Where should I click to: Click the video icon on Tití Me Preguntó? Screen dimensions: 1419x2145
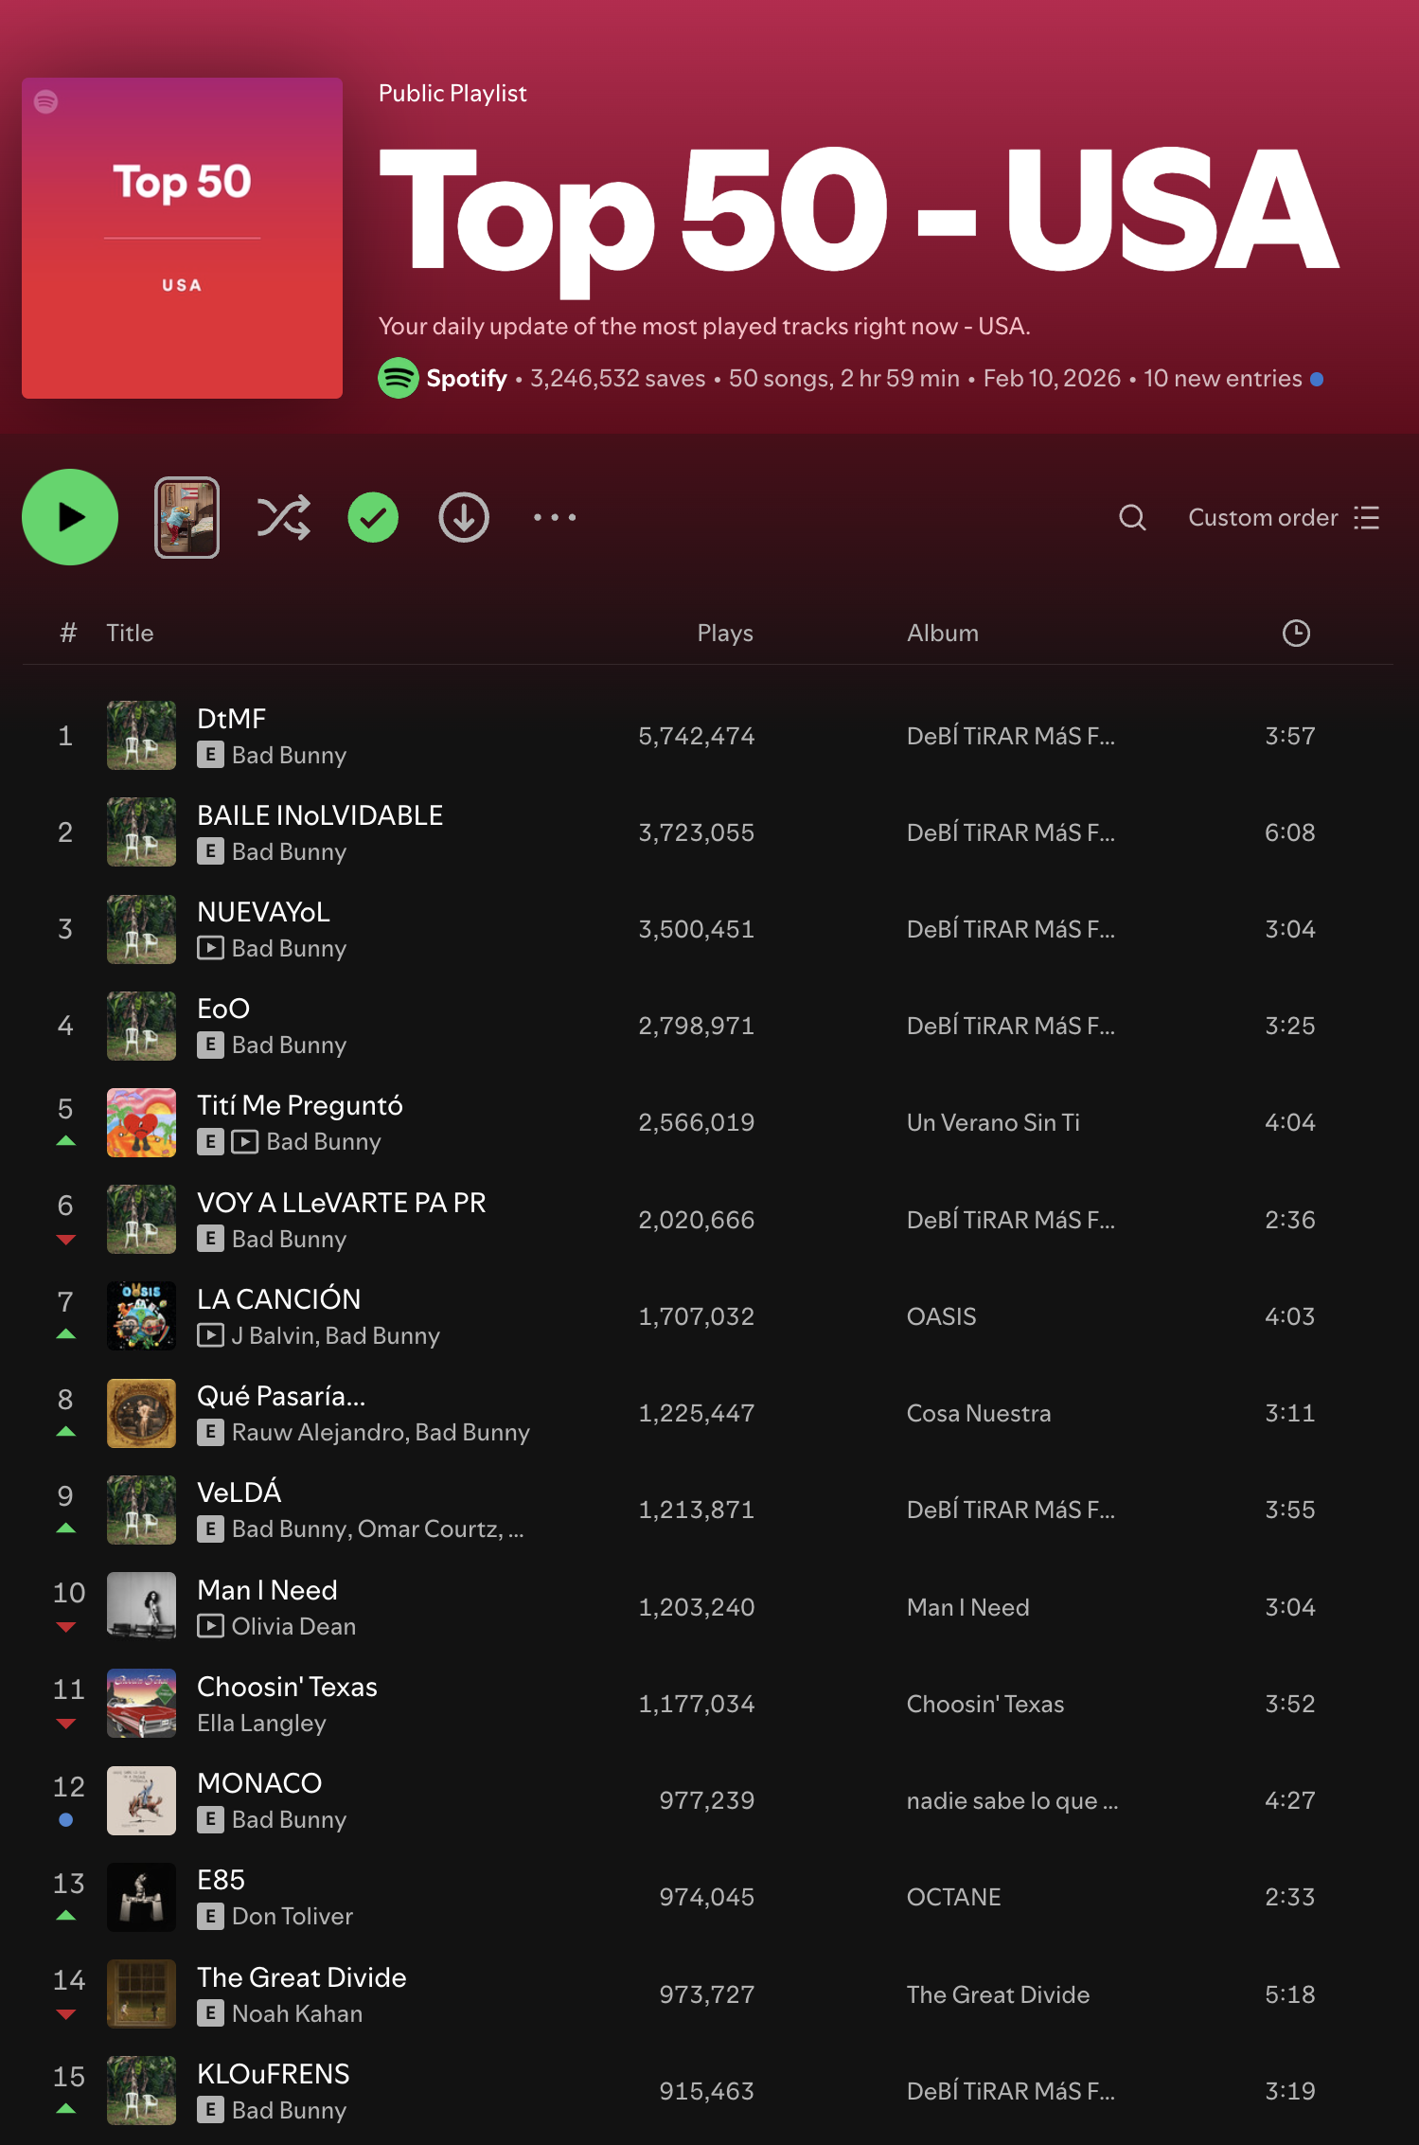pos(245,1141)
